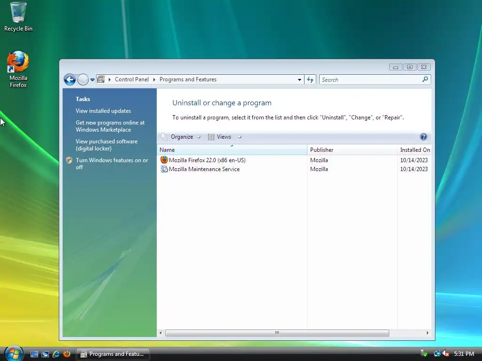Viewport: 482px width, 361px height.
Task: Select Mozilla Firefox 22.0 (x86 en-US) row
Action: click(x=294, y=160)
